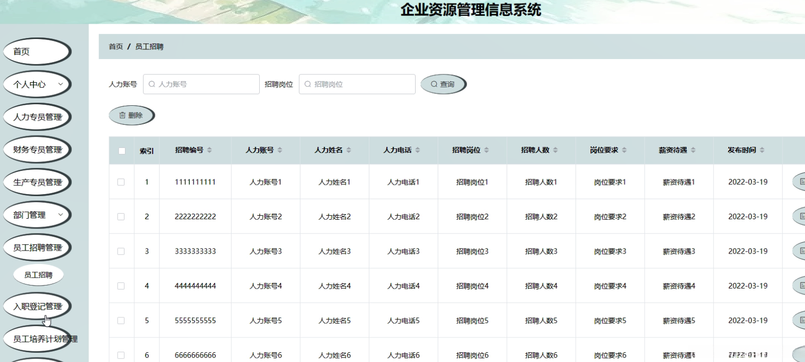The width and height of the screenshot is (805, 362).
Task: Focus the 人力账号 search input
Action: tap(201, 84)
